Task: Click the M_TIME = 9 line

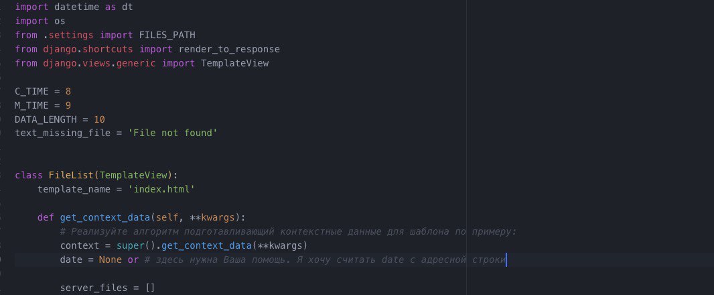Action: coord(43,105)
